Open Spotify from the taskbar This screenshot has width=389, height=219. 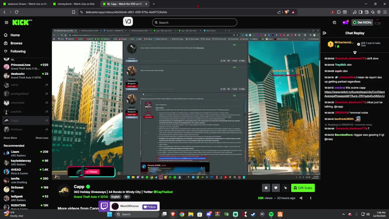click(x=271, y=214)
